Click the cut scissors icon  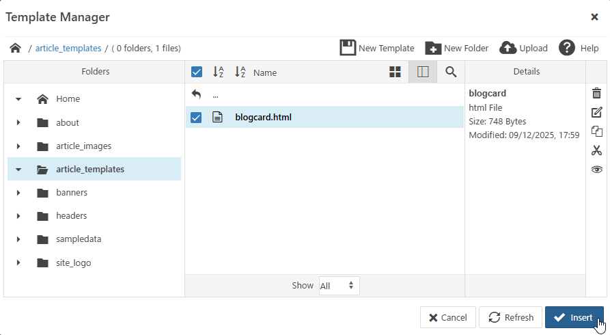(596, 150)
